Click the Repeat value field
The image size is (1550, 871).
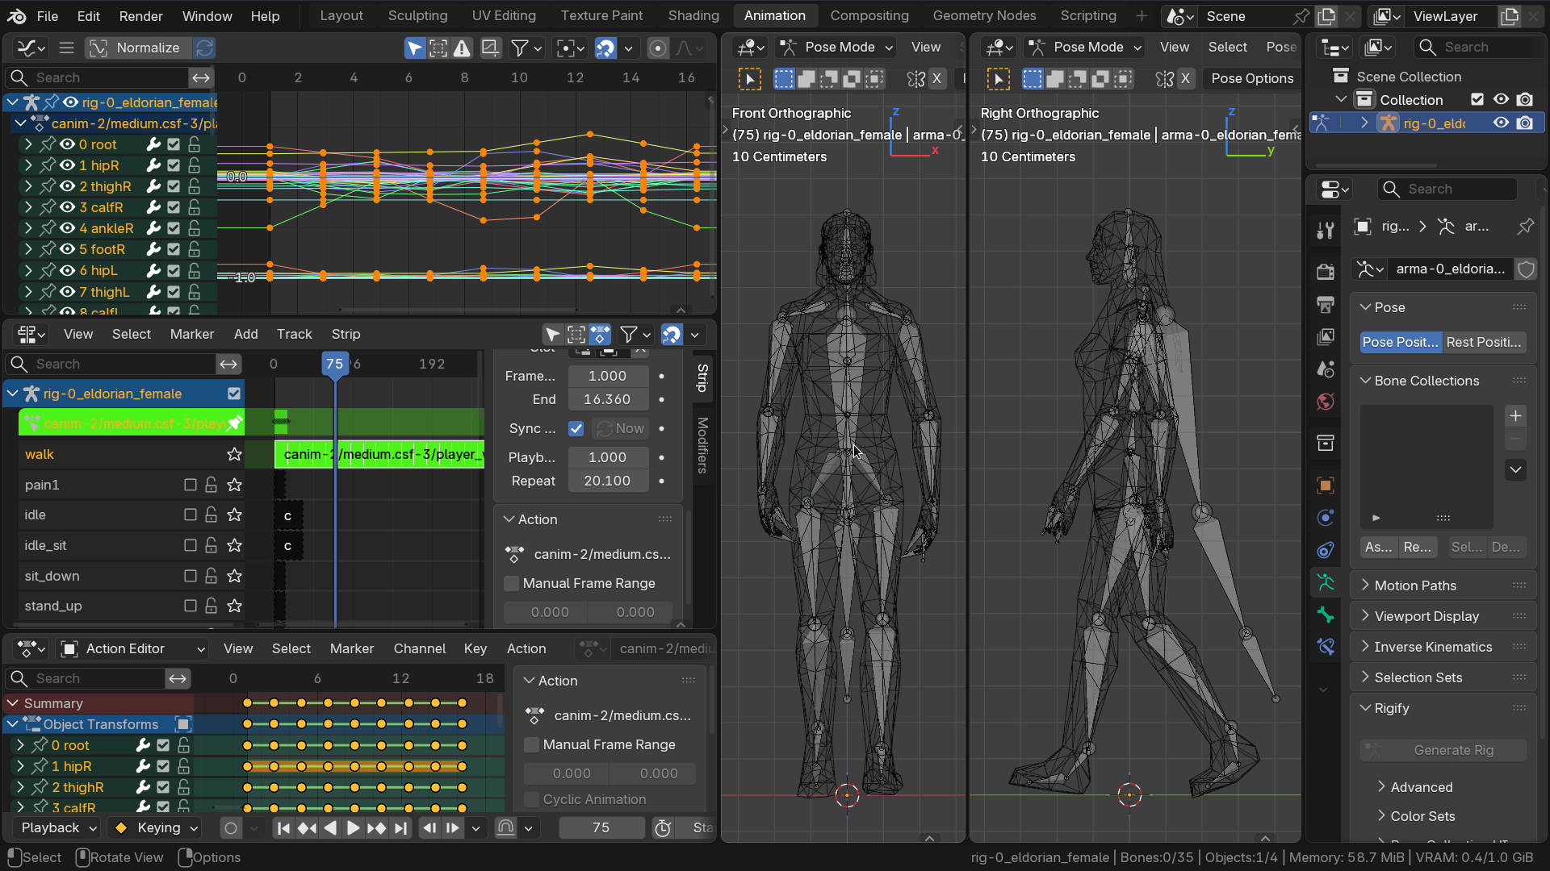click(x=607, y=481)
